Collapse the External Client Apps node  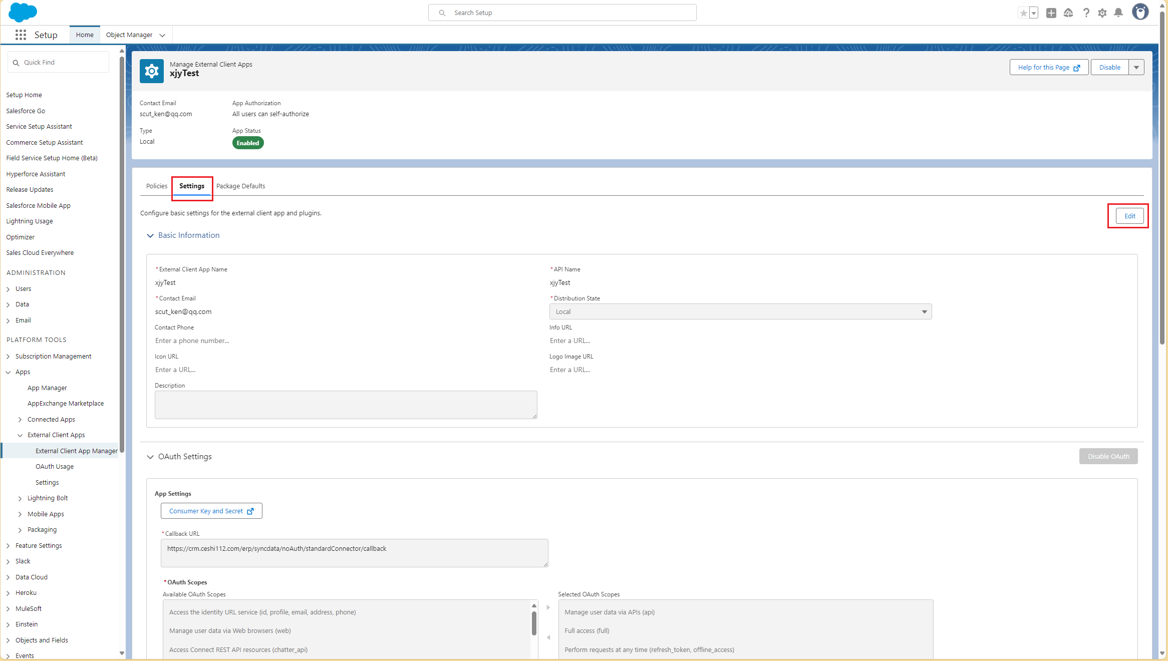point(20,435)
